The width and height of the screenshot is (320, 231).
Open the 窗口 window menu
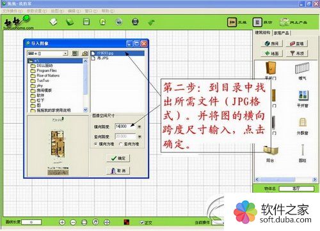coord(91,11)
